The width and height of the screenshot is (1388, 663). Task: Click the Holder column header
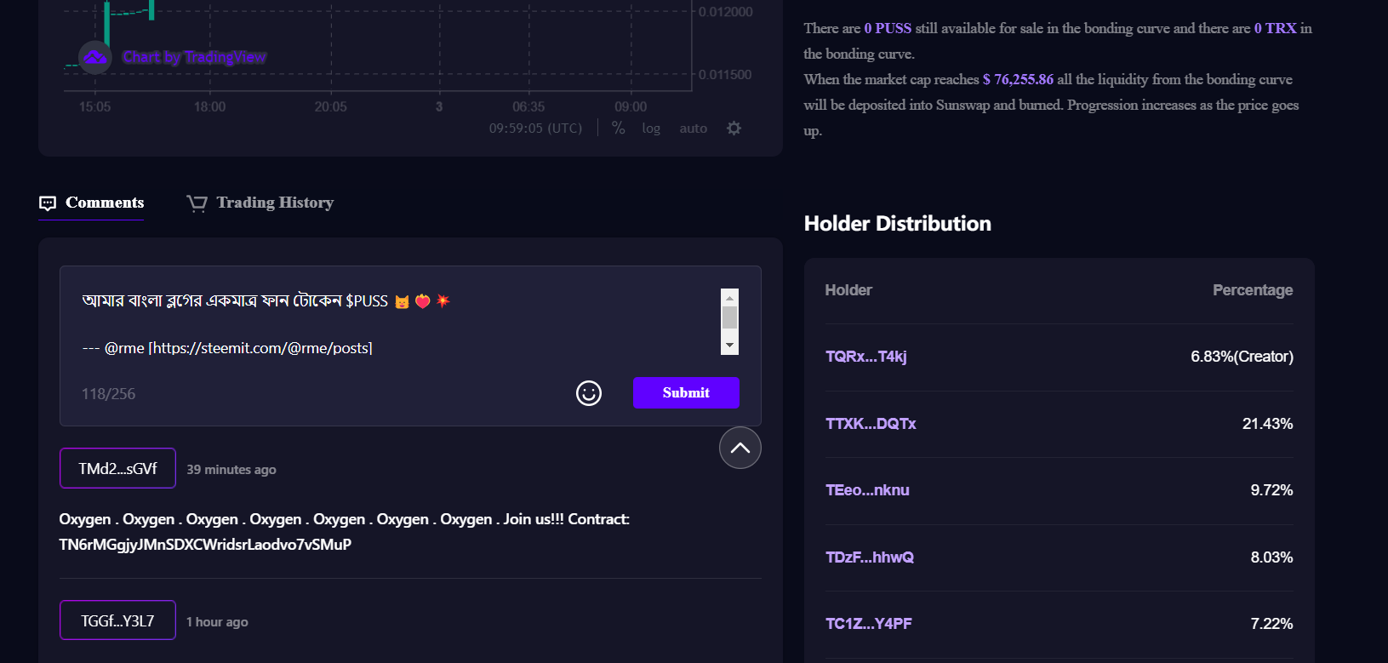[x=848, y=290]
